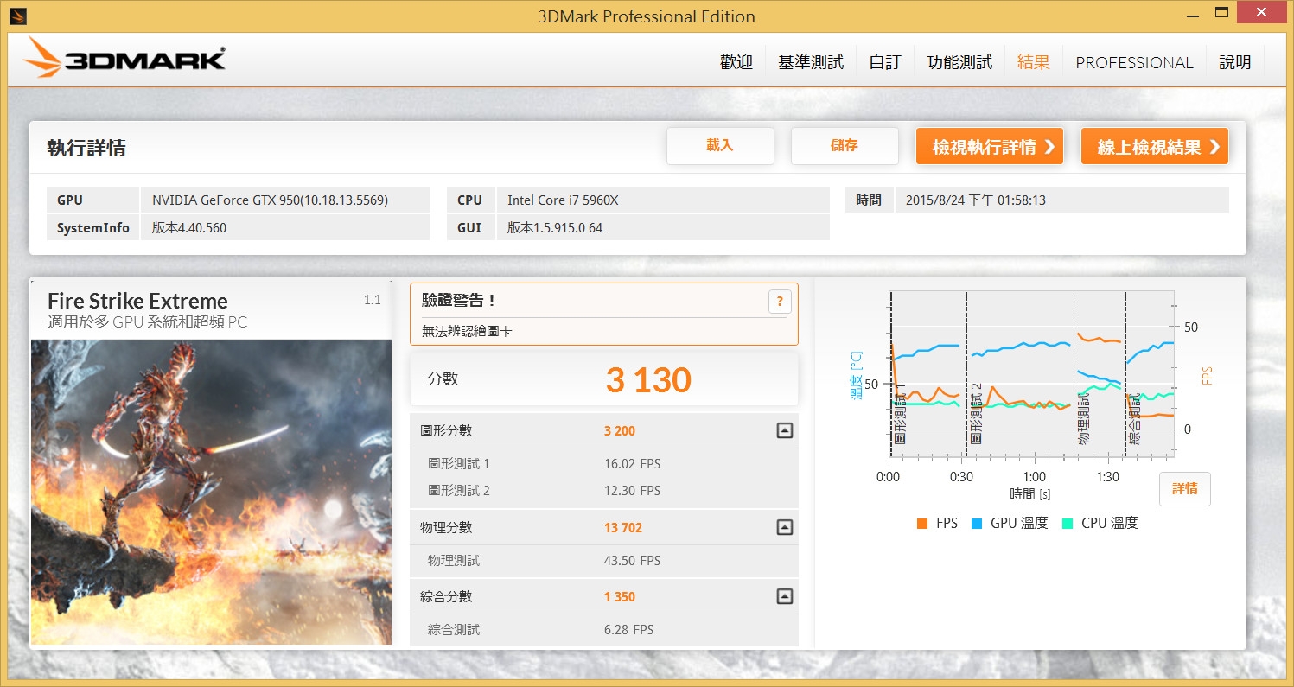Select the 結果 tab
This screenshot has width=1294, height=687.
pos(1034,62)
